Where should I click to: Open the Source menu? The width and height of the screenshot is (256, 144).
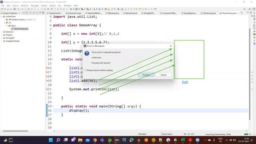coord(16,6)
